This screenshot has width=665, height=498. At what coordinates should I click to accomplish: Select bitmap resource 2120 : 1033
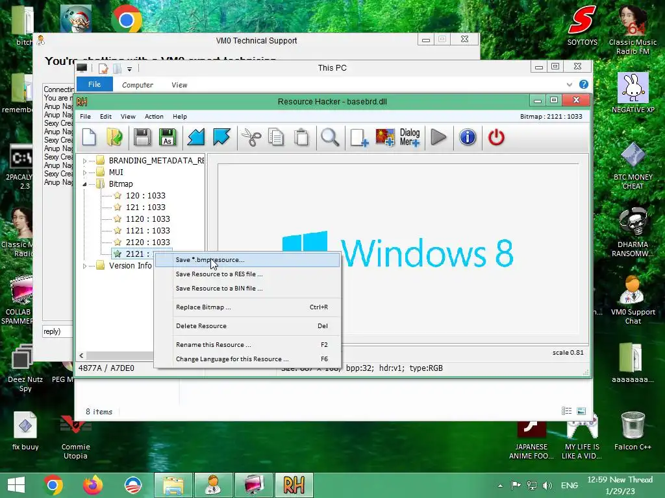pyautogui.click(x=147, y=243)
